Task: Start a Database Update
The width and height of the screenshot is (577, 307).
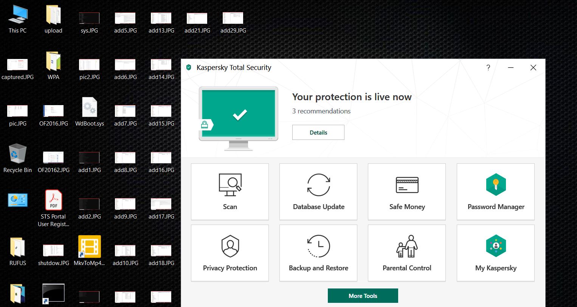Action: (318, 192)
